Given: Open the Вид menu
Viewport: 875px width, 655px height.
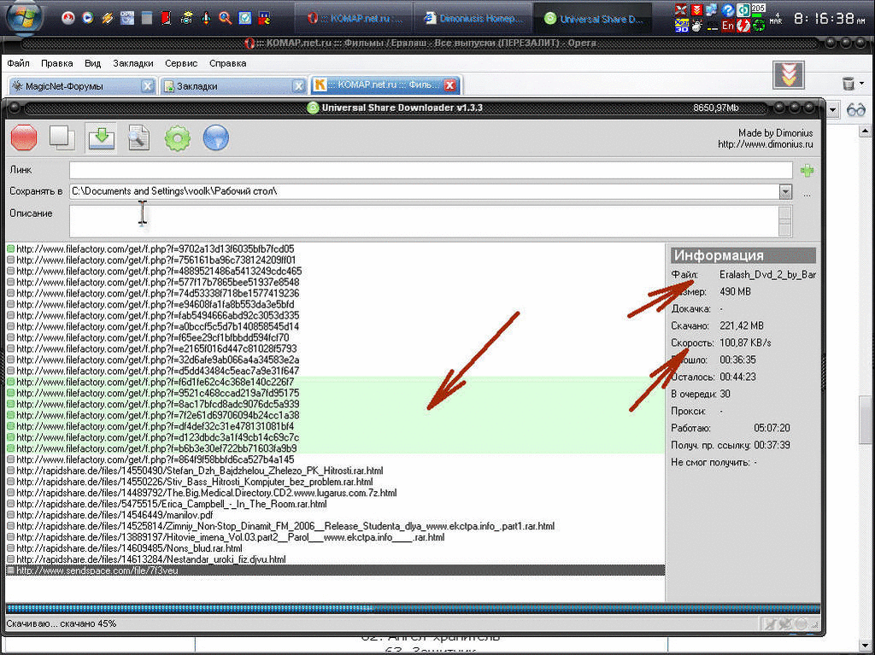Looking at the screenshot, I should [92, 63].
